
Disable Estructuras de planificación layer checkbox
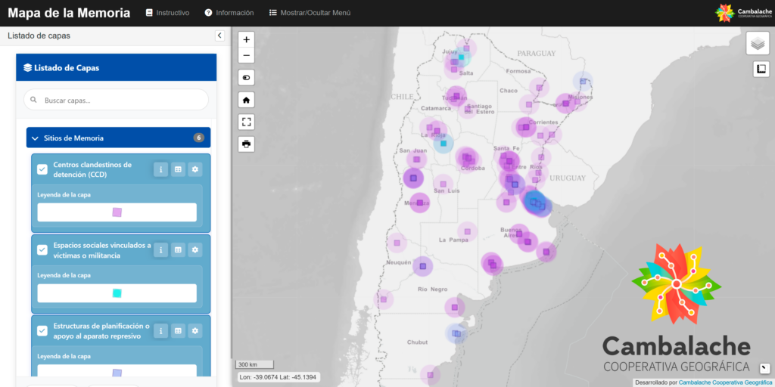(x=42, y=330)
